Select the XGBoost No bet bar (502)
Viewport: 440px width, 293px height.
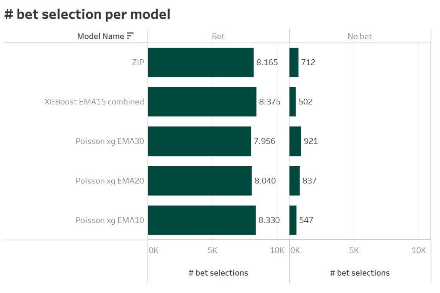click(293, 102)
